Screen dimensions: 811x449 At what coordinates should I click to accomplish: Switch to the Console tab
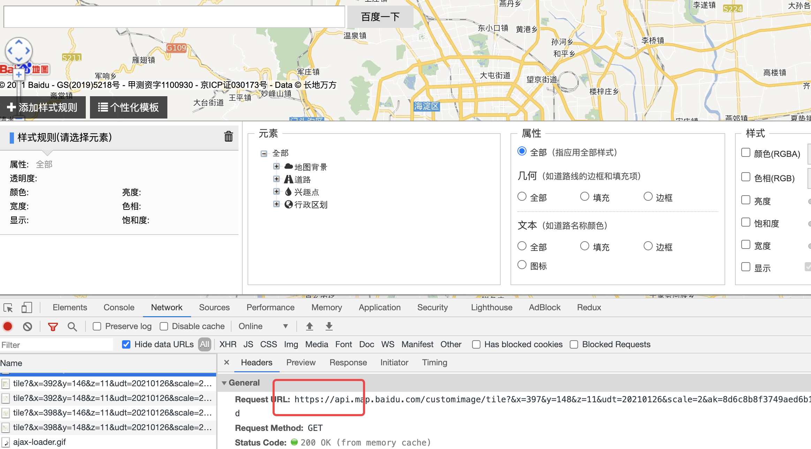tap(119, 307)
